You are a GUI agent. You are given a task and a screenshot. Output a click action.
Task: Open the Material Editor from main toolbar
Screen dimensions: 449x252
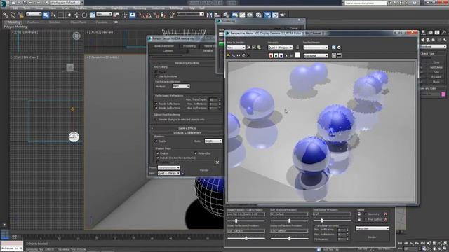pos(259,15)
